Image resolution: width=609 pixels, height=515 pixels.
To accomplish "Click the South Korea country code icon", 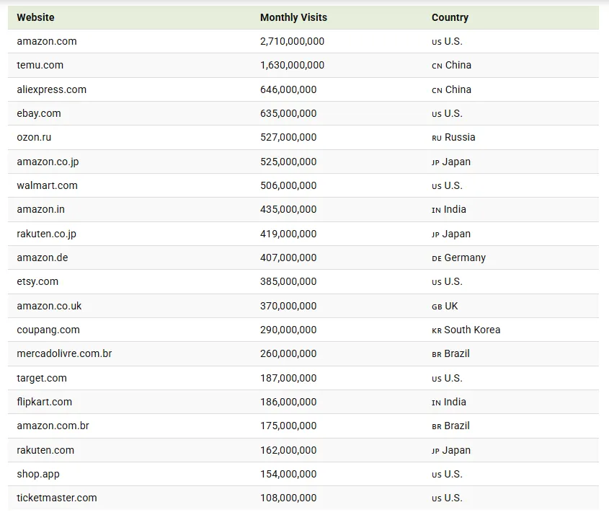I will 436,330.
